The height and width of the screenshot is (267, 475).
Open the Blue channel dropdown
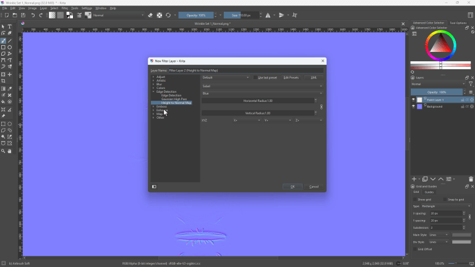point(262,93)
